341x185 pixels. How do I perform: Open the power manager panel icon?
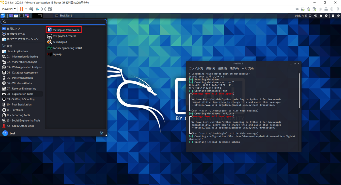[x=326, y=16]
